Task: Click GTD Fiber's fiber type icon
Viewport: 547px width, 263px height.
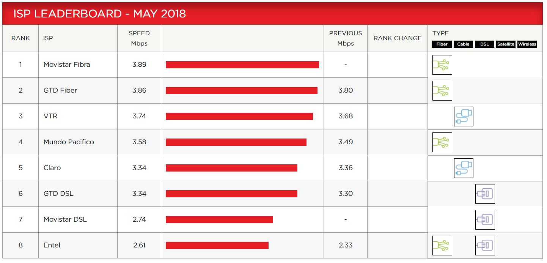Action: tap(442, 91)
